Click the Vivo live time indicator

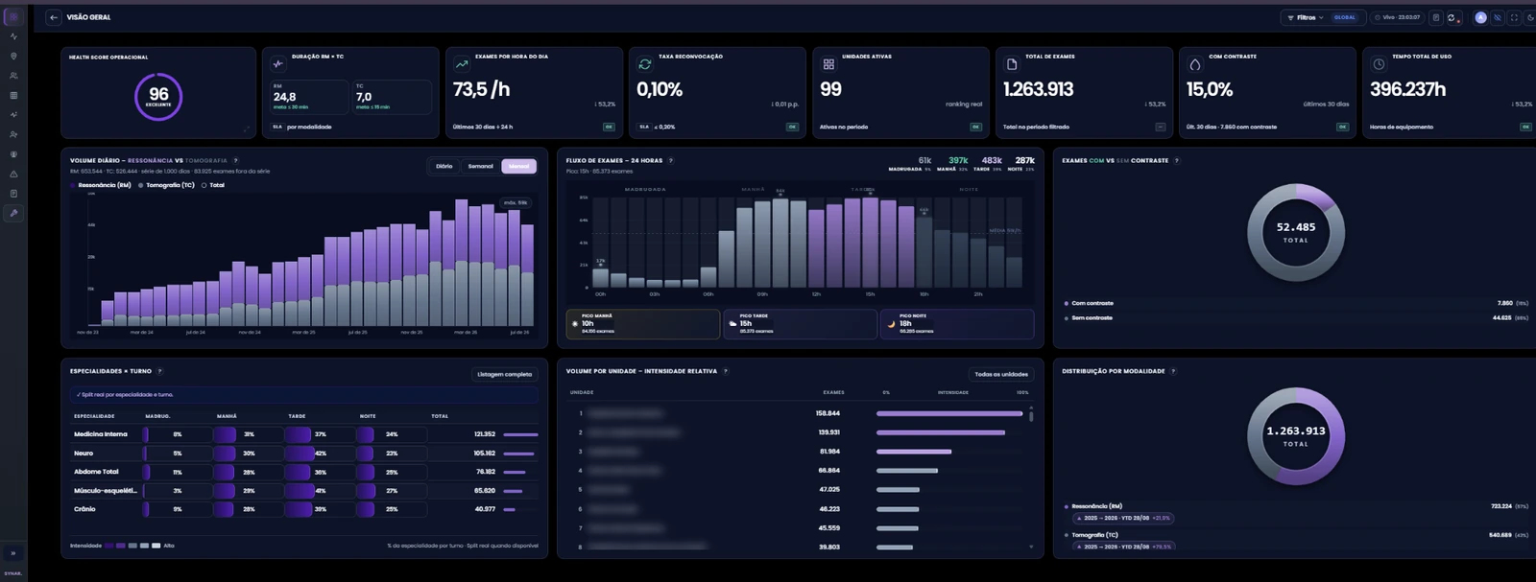pos(1397,17)
